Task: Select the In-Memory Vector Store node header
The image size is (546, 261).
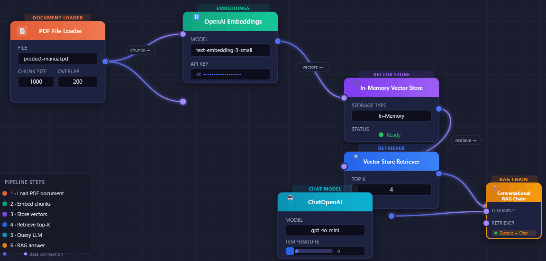Action: coord(391,87)
